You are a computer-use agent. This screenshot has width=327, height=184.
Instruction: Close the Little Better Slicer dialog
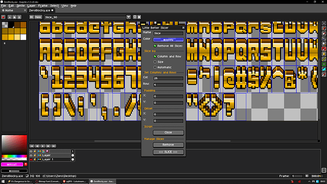(183, 28)
